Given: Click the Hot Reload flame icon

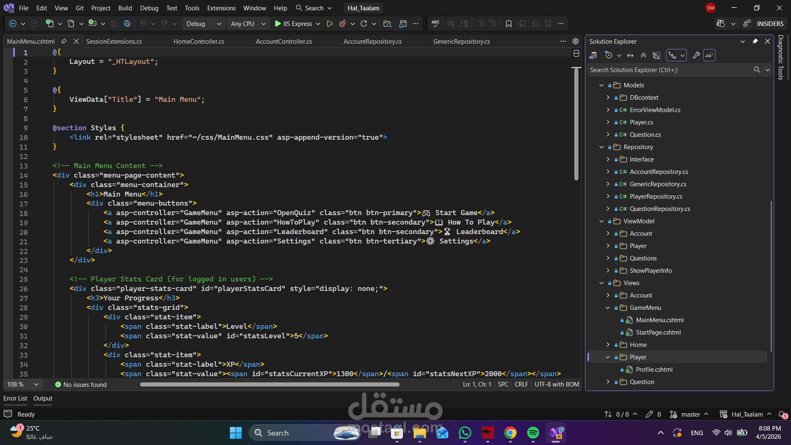Looking at the screenshot, I should click(342, 24).
